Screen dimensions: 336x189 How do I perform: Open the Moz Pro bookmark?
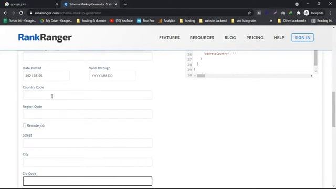coord(145,20)
